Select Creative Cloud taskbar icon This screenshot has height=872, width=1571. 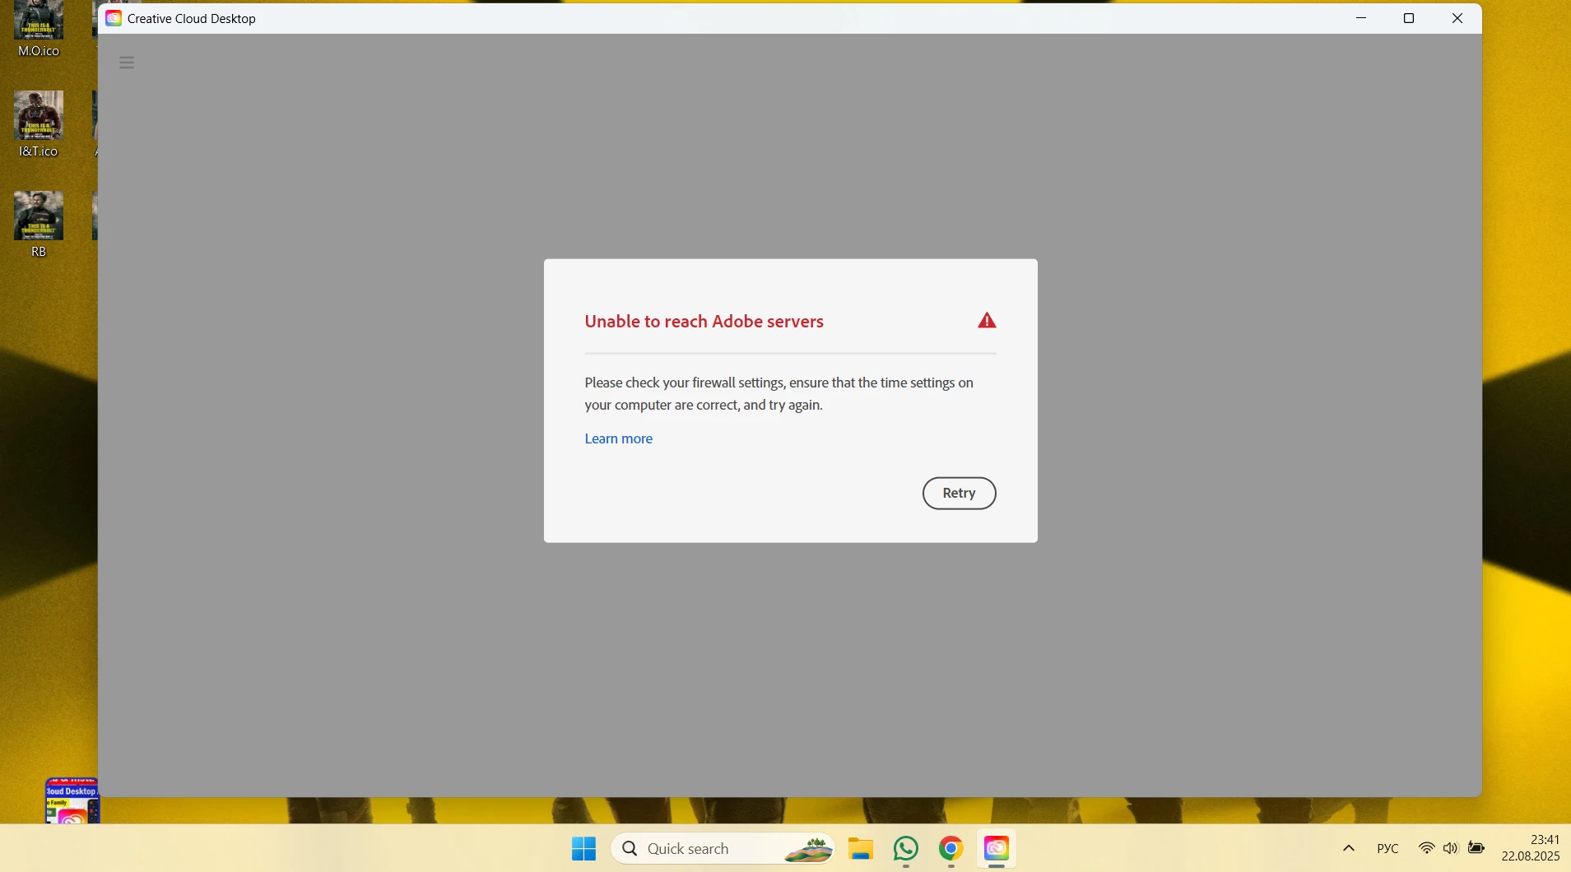pyautogui.click(x=996, y=848)
